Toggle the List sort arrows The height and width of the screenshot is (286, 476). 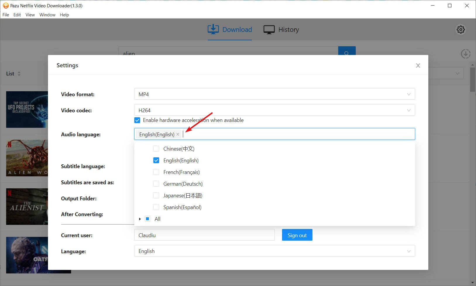[x=19, y=74]
